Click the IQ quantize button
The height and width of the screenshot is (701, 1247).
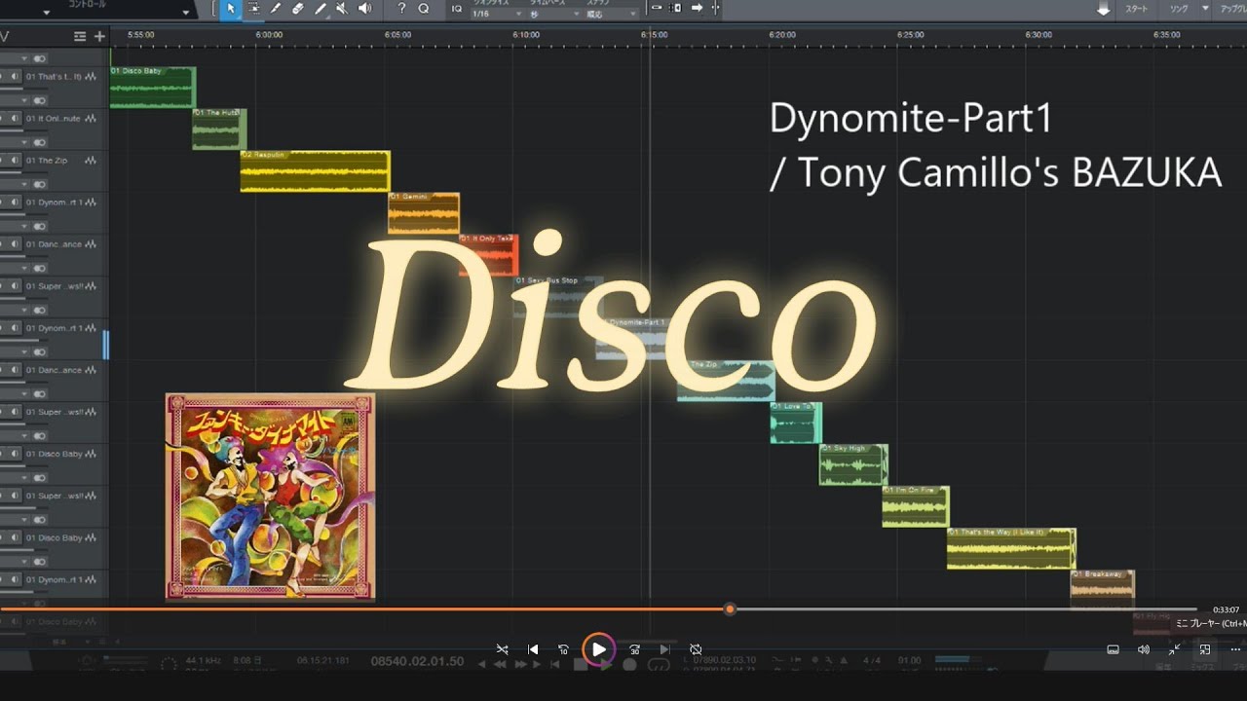pyautogui.click(x=457, y=9)
